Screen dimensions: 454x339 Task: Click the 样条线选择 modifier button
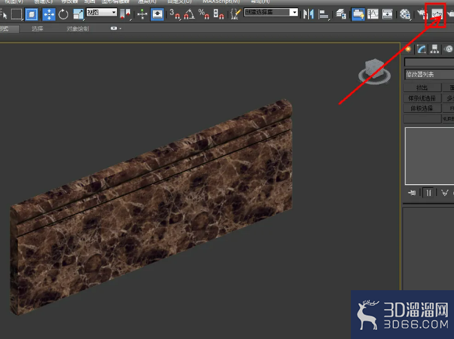(x=422, y=98)
